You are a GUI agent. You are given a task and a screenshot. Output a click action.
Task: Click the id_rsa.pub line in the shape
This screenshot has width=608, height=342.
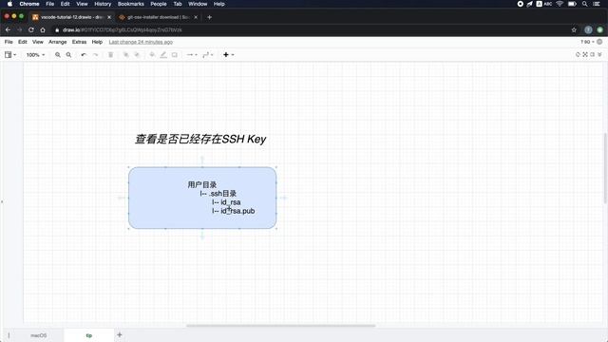(233, 211)
